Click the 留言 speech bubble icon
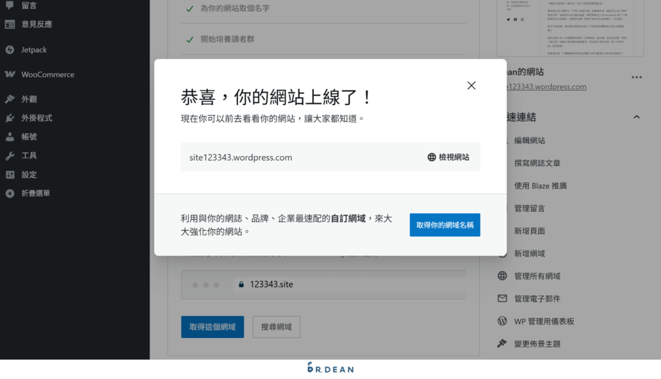The width and height of the screenshot is (661, 379). 10,5
